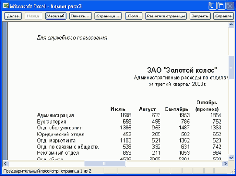Click the 'Август' column header

(147, 109)
